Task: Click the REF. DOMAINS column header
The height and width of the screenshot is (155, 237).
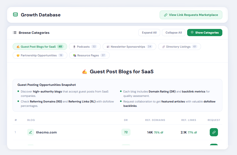Action: tap(155, 120)
